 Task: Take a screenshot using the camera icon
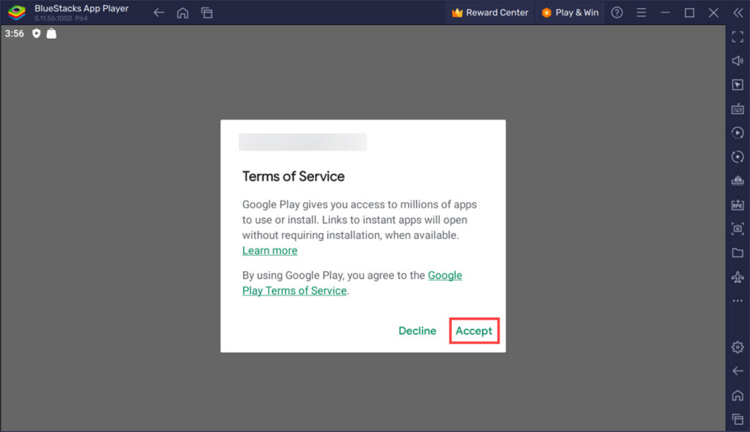[738, 229]
